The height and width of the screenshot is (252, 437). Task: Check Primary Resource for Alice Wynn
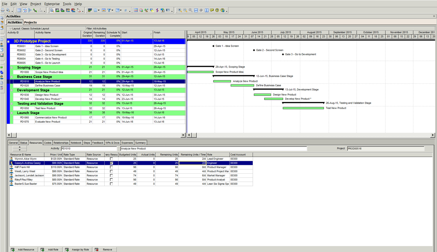click(111, 159)
